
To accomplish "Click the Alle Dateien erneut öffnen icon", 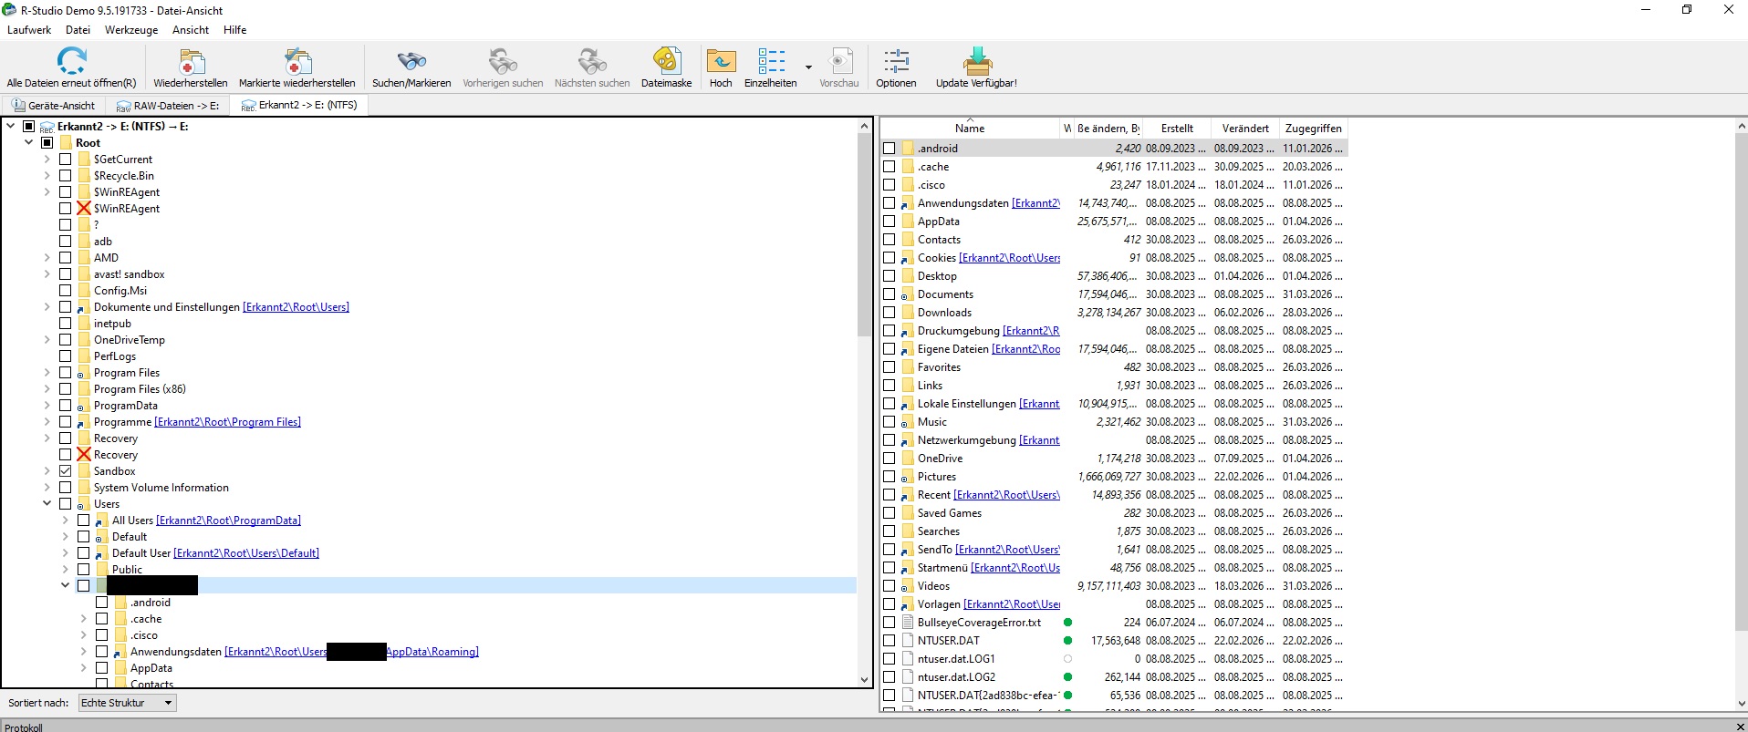I will point(71,61).
